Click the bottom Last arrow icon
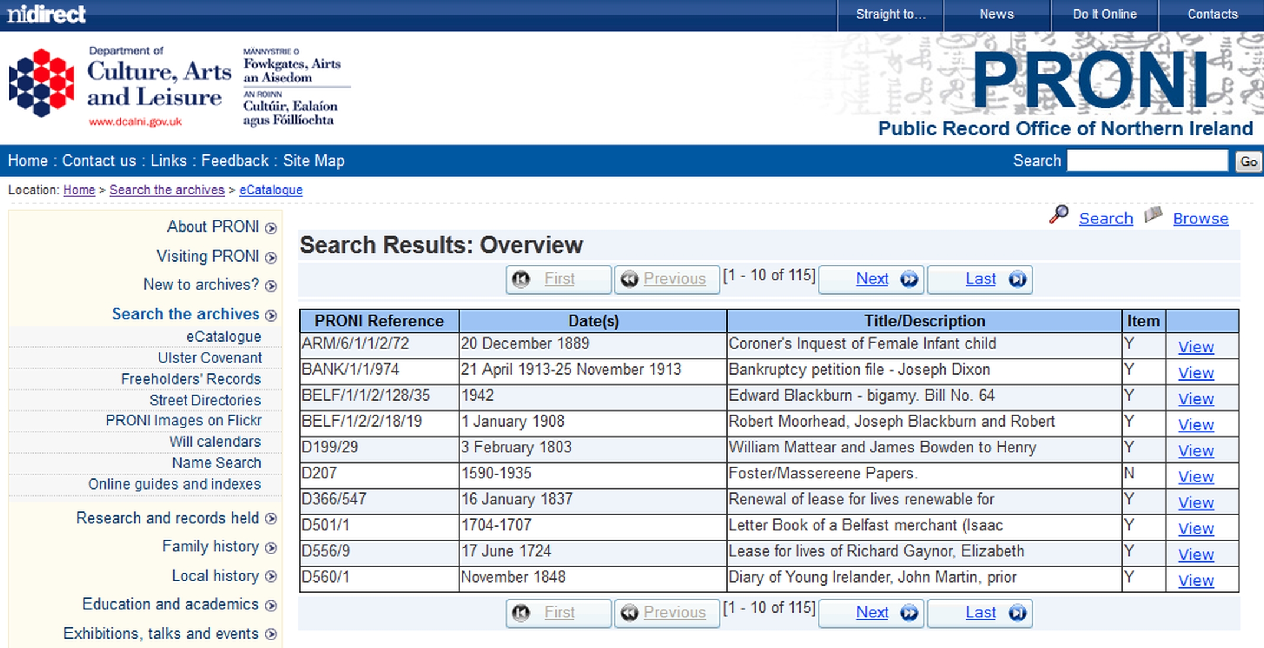 (1017, 613)
